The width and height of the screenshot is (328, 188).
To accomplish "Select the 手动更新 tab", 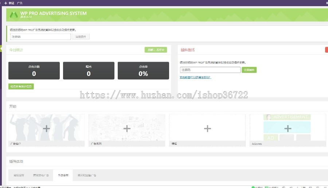I will pyautogui.click(x=63, y=175).
